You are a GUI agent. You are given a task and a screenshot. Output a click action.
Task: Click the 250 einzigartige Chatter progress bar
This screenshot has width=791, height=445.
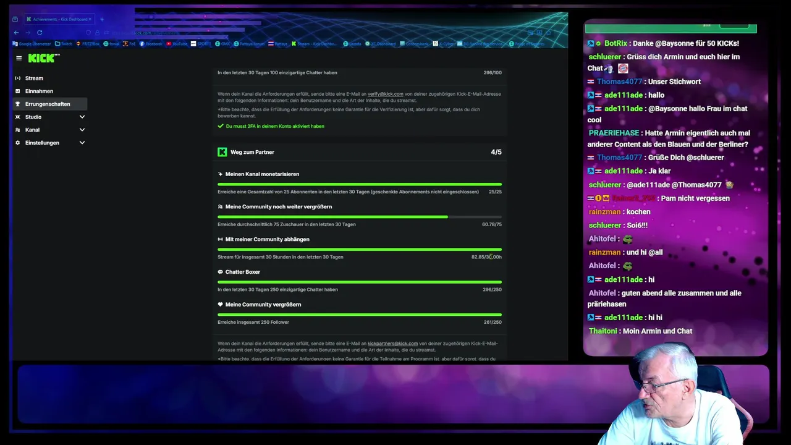click(x=360, y=282)
